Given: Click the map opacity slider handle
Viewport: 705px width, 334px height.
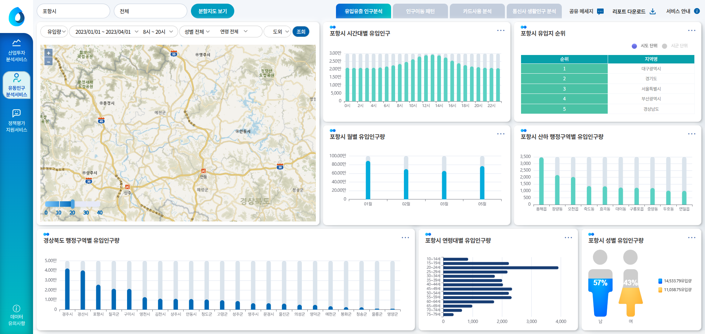Looking at the screenshot, I should (x=73, y=204).
